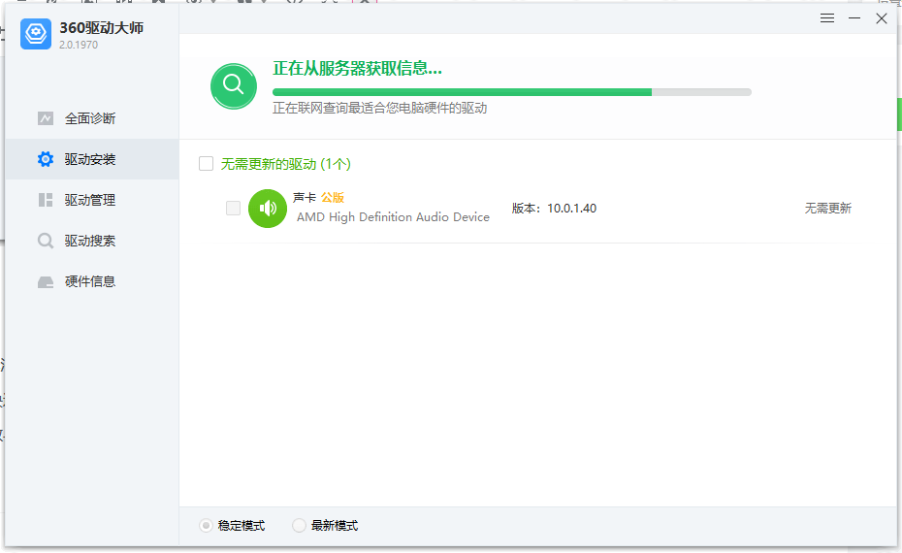
Task: Click the 360驱动大师 title text
Action: 101,27
